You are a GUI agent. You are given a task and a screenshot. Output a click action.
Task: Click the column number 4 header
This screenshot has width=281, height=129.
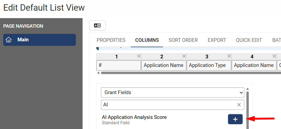click(252, 57)
